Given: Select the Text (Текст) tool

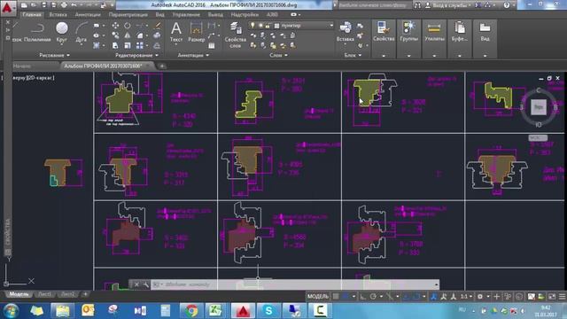Looking at the screenshot, I should coord(176,32).
